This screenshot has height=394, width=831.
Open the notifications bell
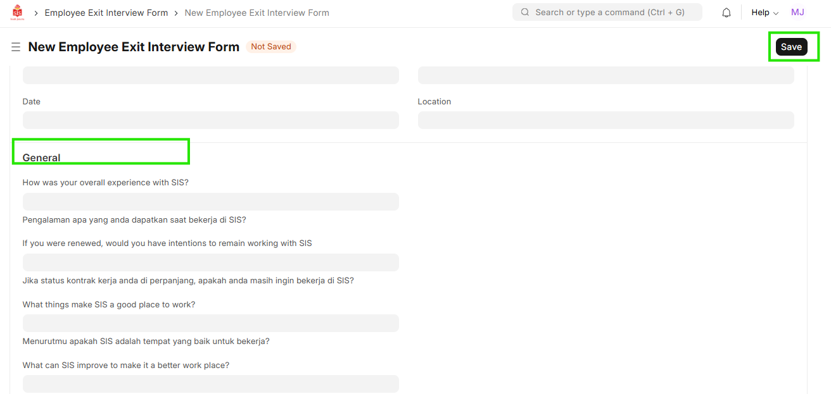coord(726,13)
